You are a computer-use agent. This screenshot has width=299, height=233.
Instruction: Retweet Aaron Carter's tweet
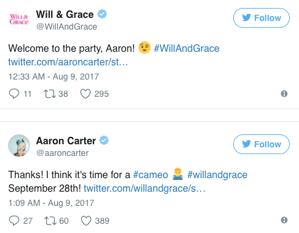click(x=50, y=221)
